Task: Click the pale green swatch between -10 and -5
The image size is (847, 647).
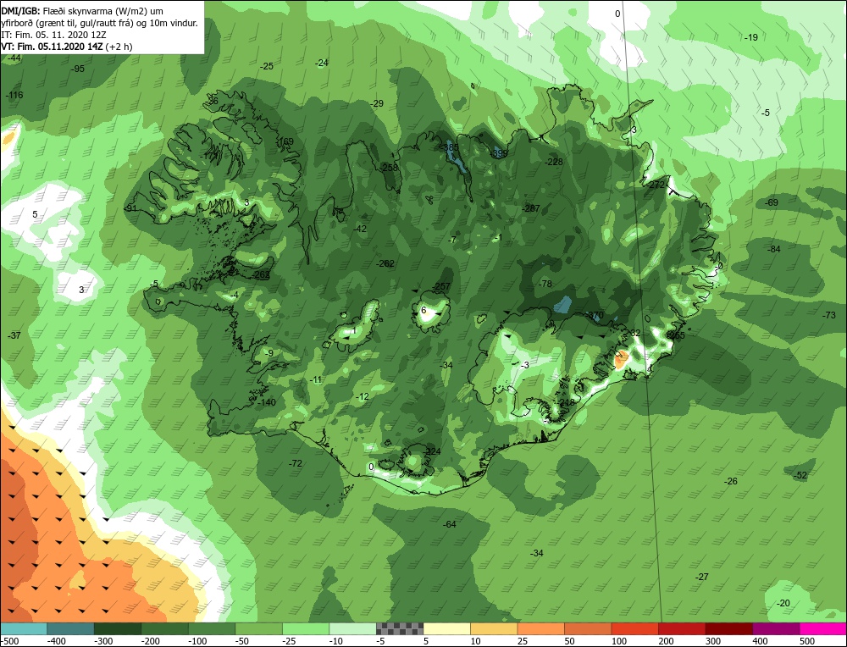Action: pyautogui.click(x=352, y=628)
